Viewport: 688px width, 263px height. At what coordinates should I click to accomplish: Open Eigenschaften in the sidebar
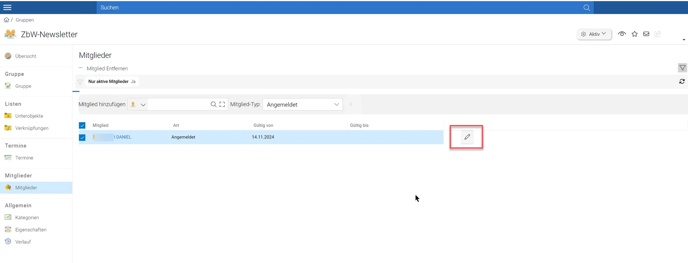point(36,229)
